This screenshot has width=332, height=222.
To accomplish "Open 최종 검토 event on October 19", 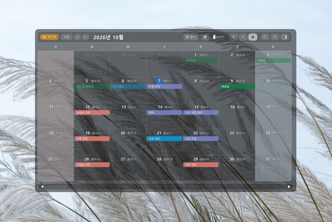I will click(x=92, y=139).
